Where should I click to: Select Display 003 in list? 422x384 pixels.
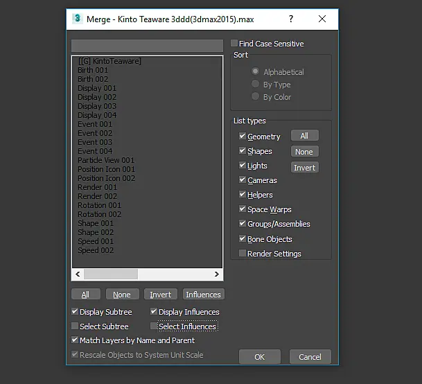pyautogui.click(x=97, y=106)
